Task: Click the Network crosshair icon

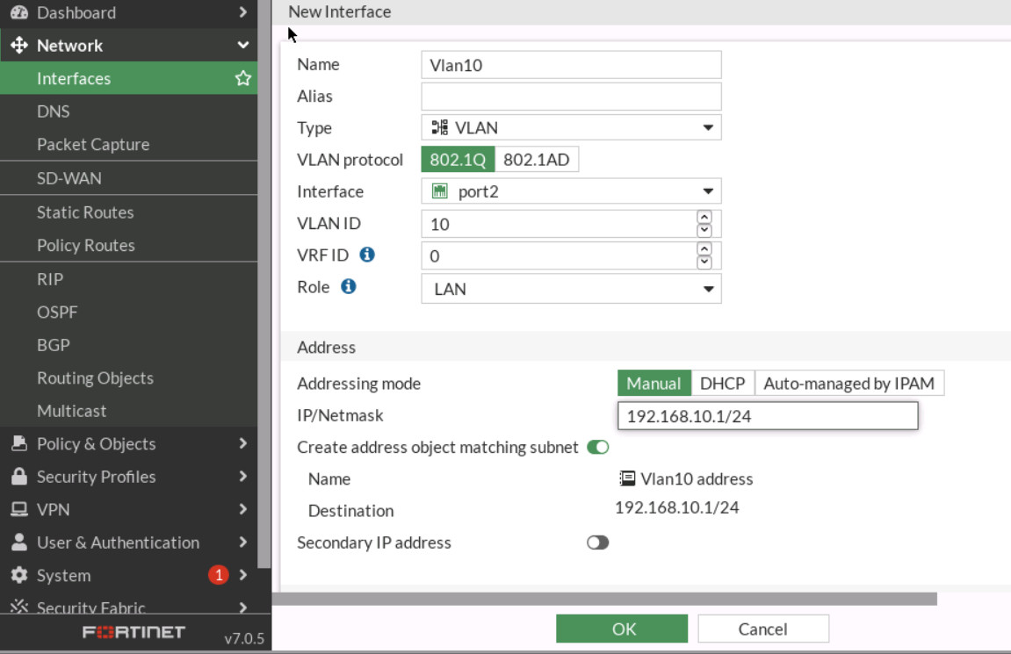Action: [x=19, y=45]
